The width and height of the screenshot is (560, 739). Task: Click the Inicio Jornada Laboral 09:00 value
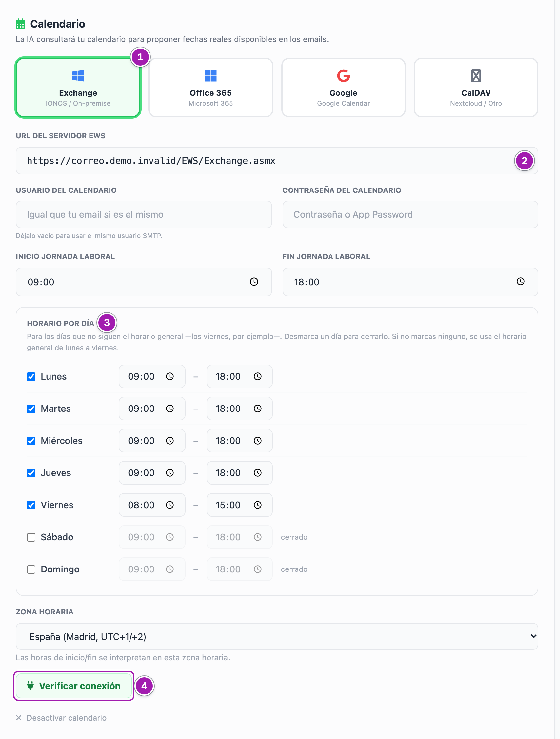tap(41, 282)
